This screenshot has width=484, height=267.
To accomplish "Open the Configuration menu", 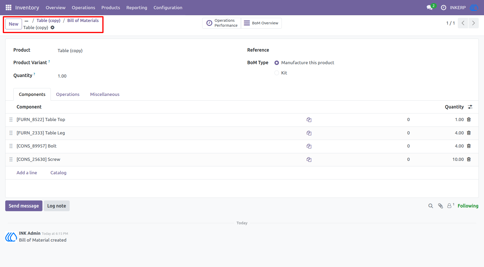I will (x=168, y=8).
